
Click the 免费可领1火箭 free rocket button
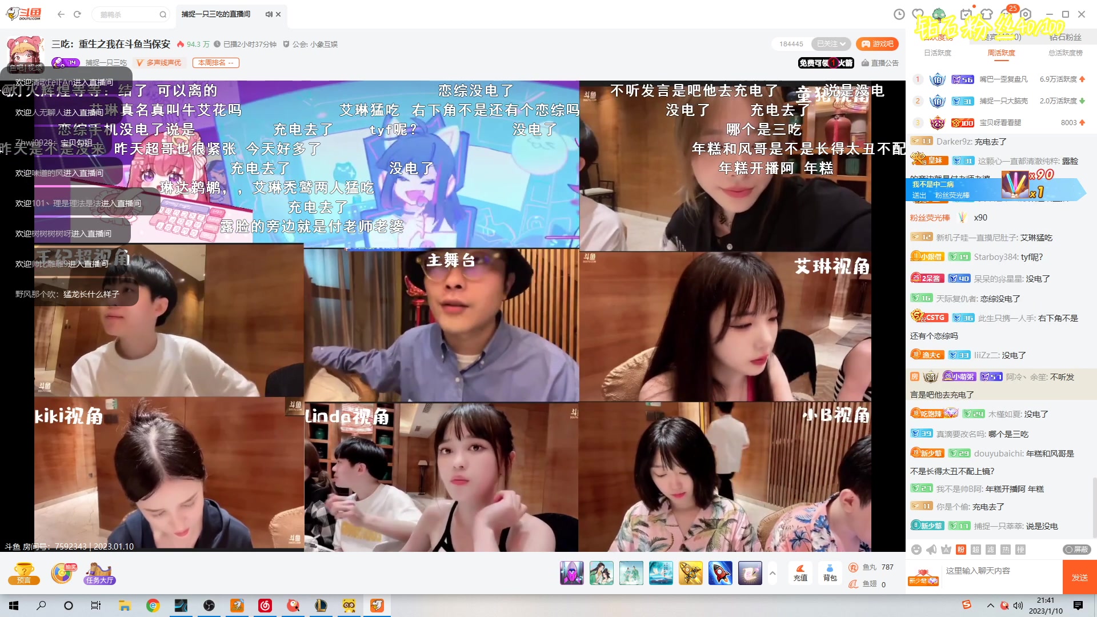[825, 63]
